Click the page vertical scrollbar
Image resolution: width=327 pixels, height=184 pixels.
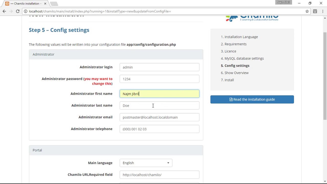tap(325, 75)
